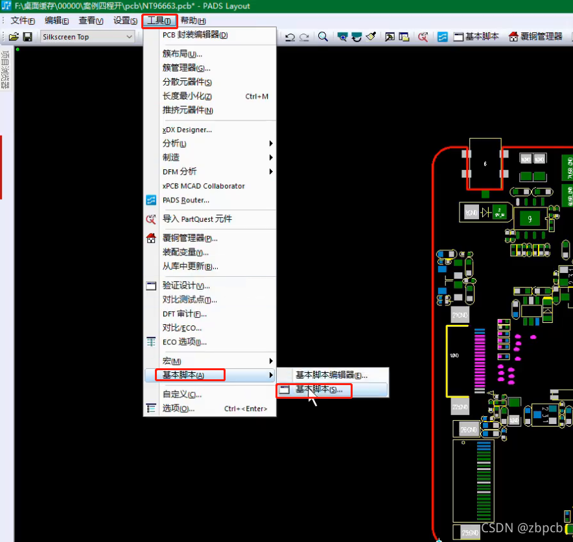
Task: Choose 簇管理器(G)... menu entry
Action: pyautogui.click(x=210, y=68)
